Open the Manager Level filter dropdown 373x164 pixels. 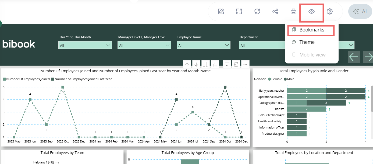(x=144, y=45)
